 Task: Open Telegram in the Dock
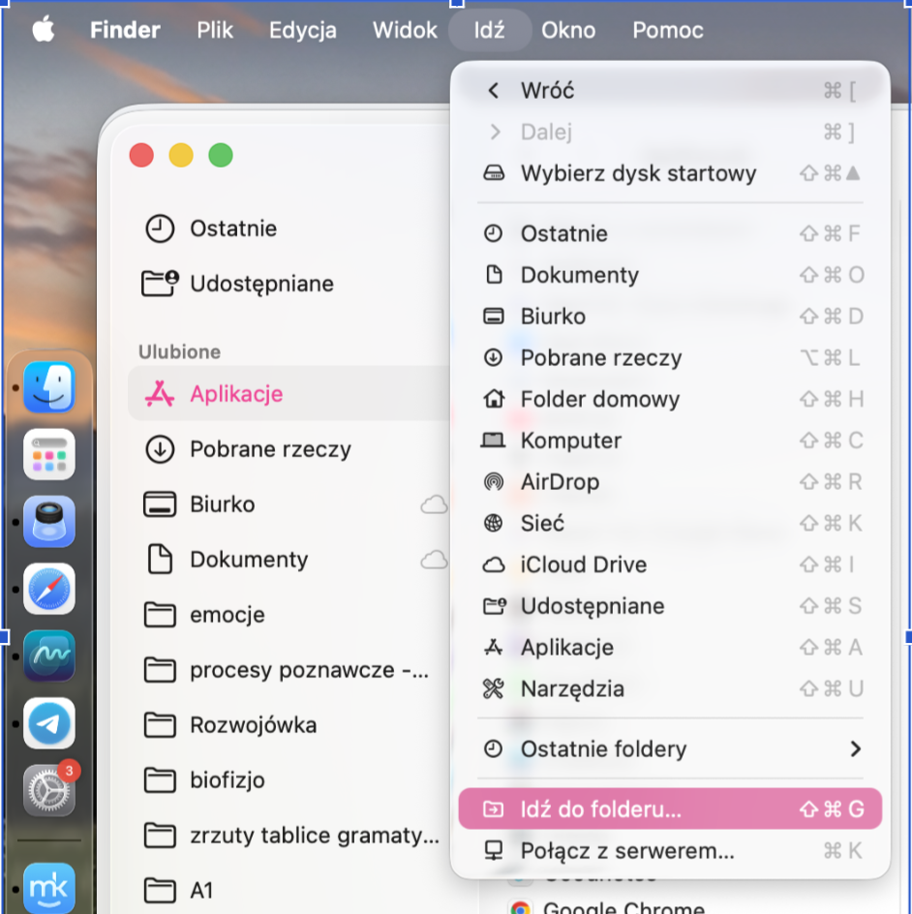49,723
